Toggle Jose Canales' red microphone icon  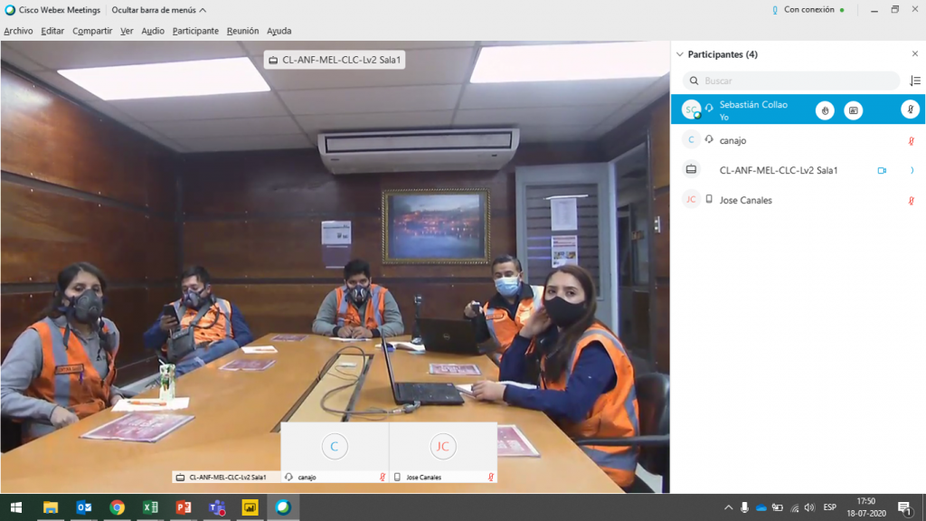[912, 200]
